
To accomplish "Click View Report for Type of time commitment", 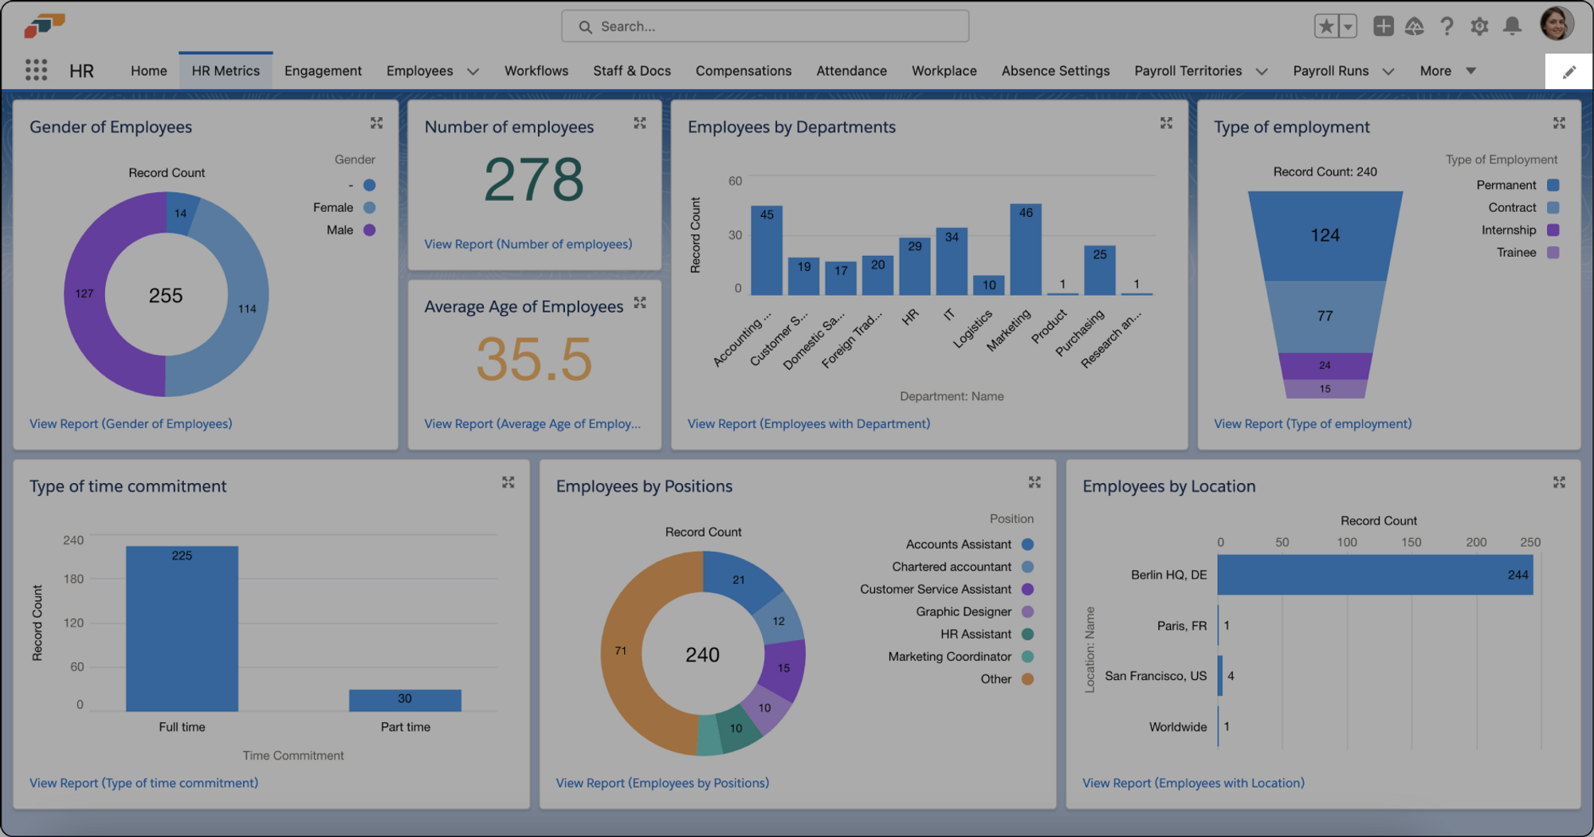I will [143, 782].
